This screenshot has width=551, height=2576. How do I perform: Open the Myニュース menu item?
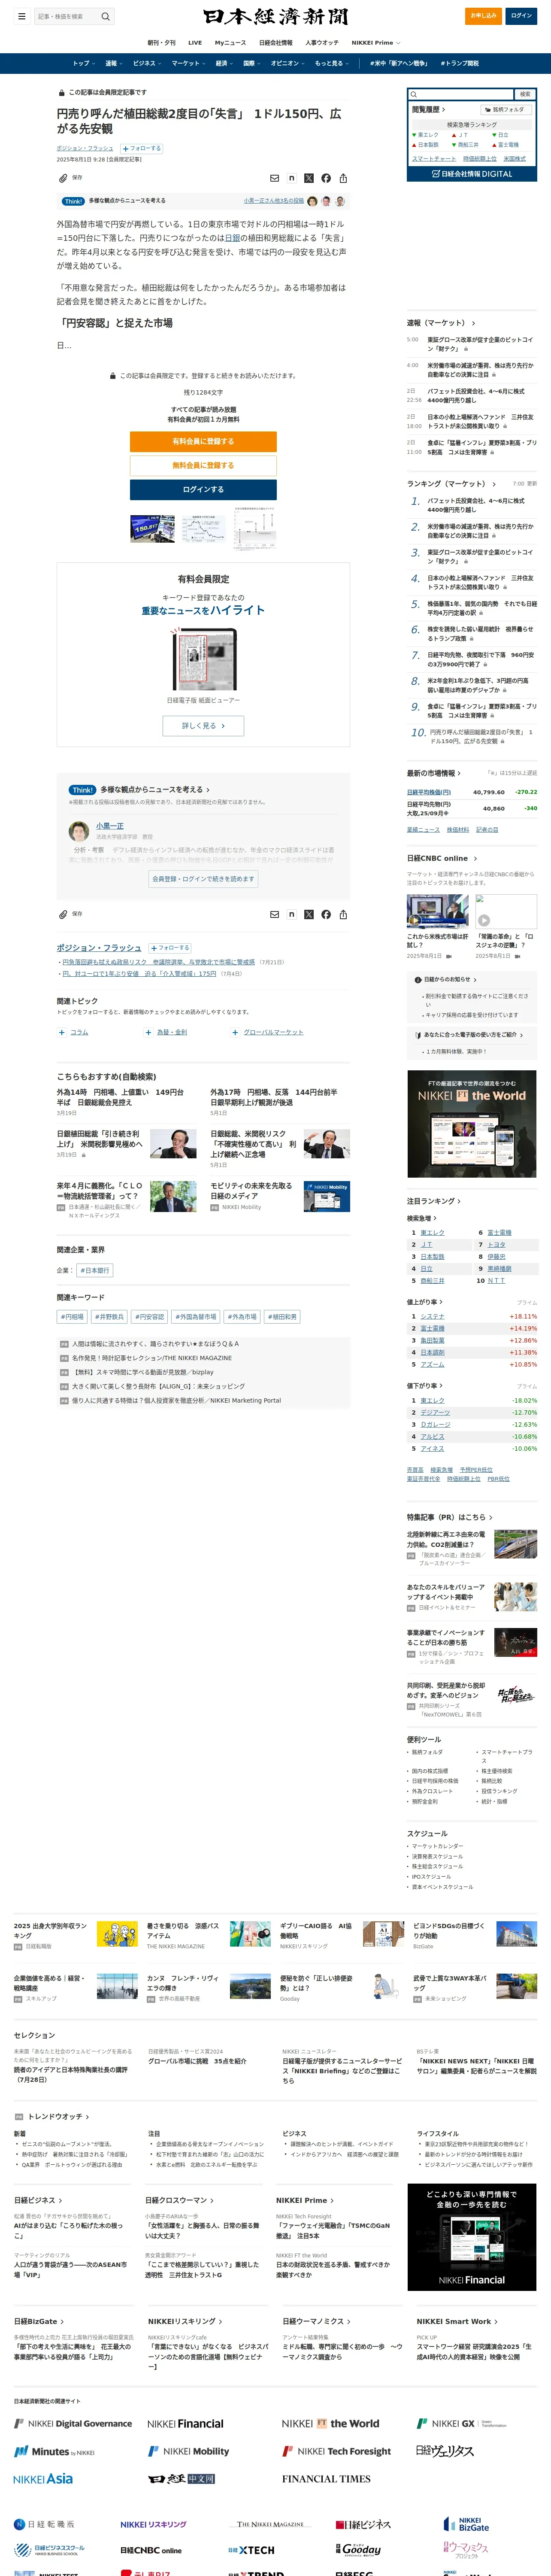tap(230, 43)
